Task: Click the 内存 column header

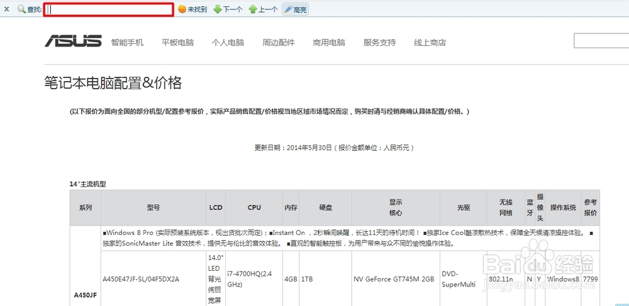Action: click(x=291, y=207)
